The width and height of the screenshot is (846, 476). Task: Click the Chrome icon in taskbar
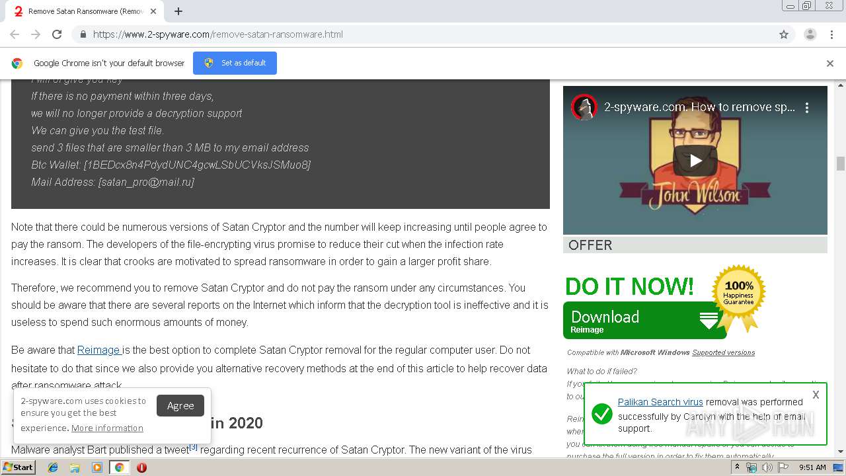coord(120,467)
